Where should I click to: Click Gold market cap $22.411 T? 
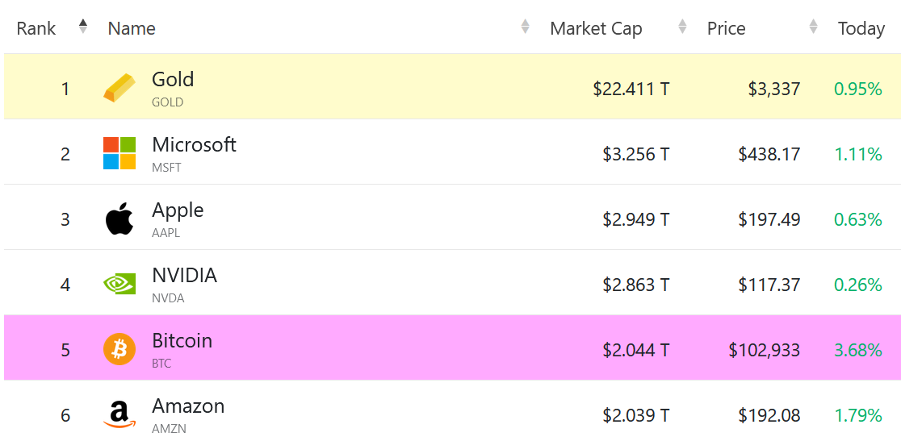click(631, 89)
